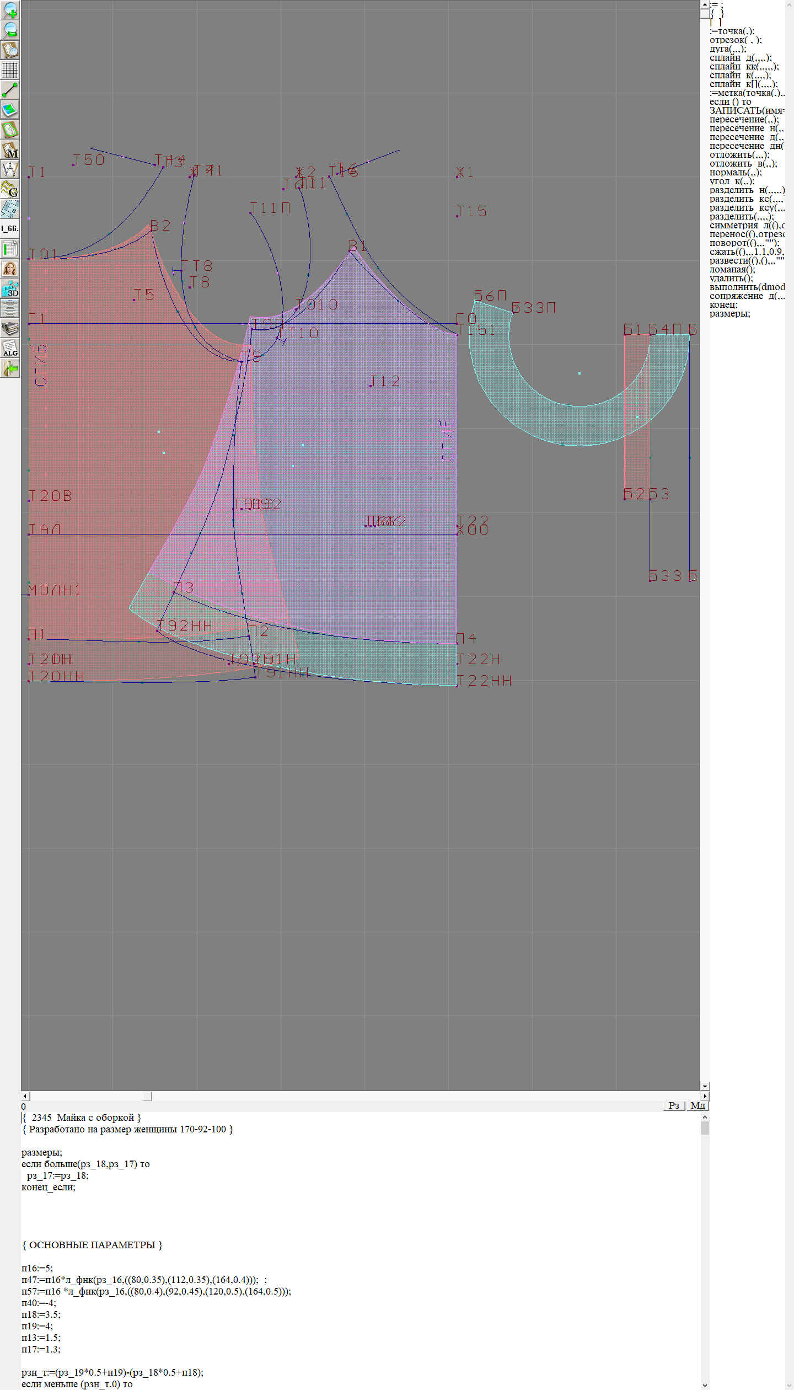Select the line segment tool
This screenshot has height=1390, width=794.
[x=10, y=90]
